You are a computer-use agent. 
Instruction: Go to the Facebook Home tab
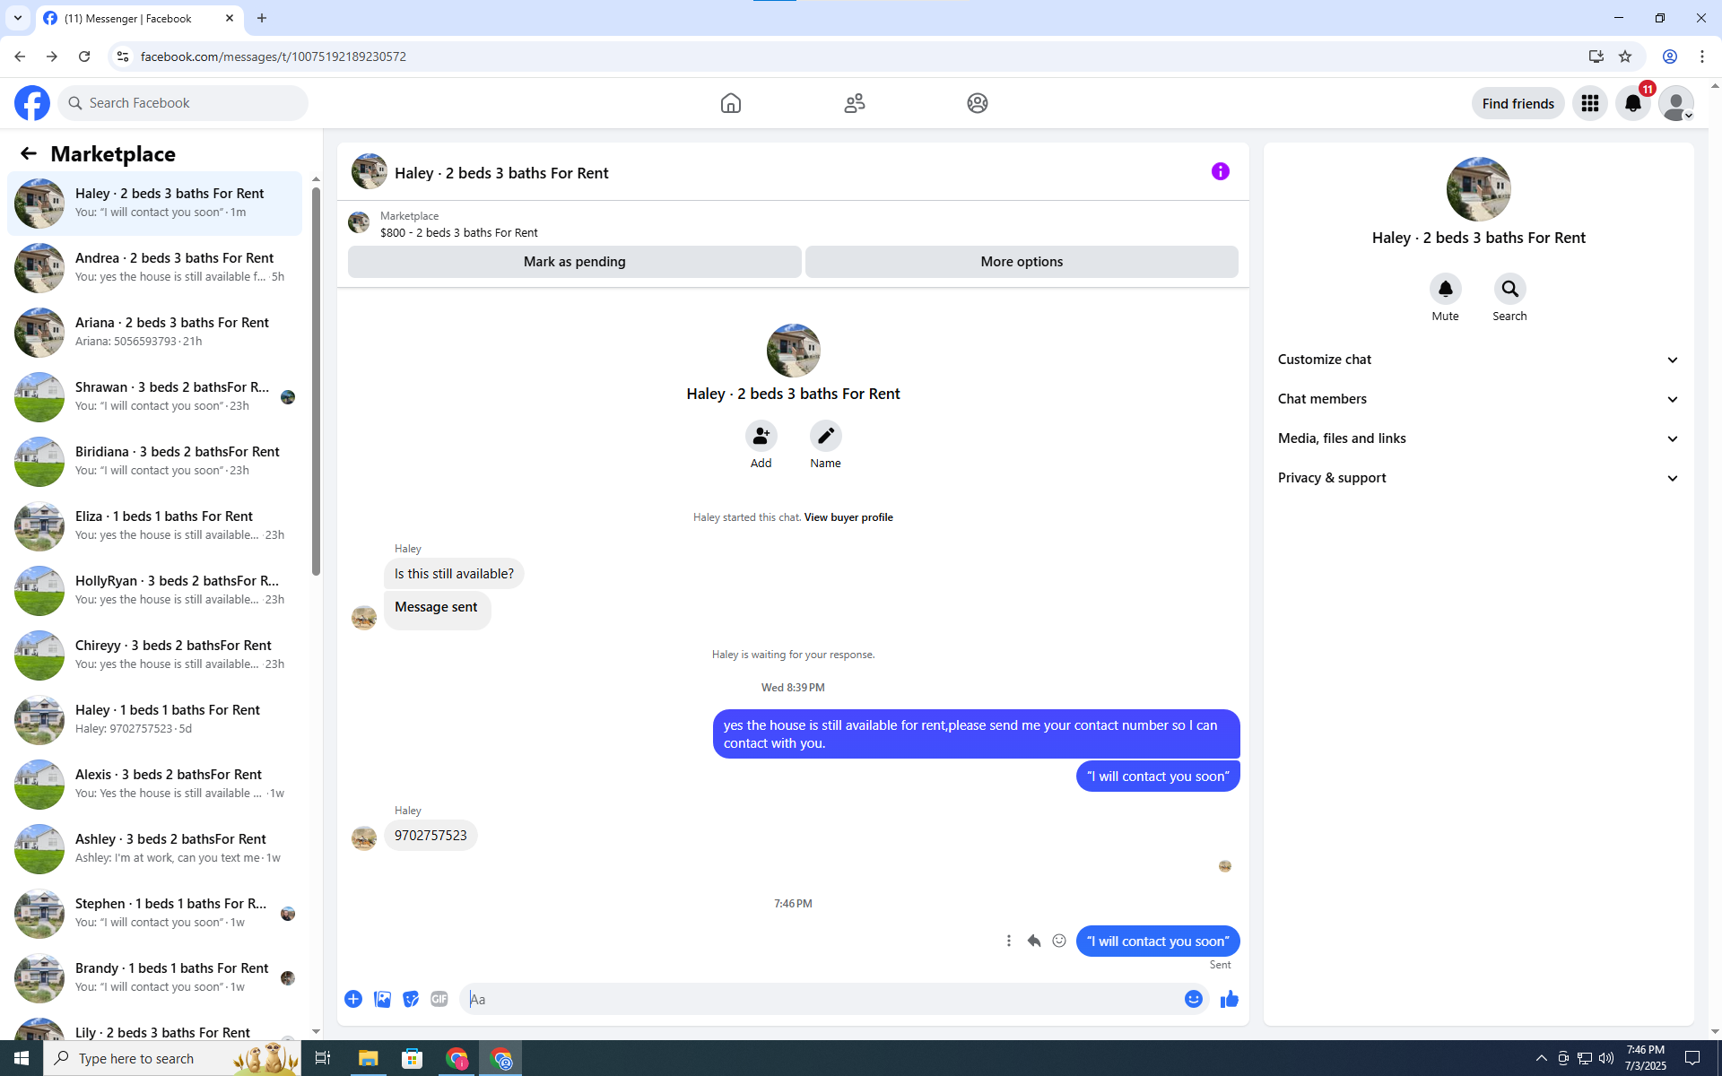click(x=730, y=103)
